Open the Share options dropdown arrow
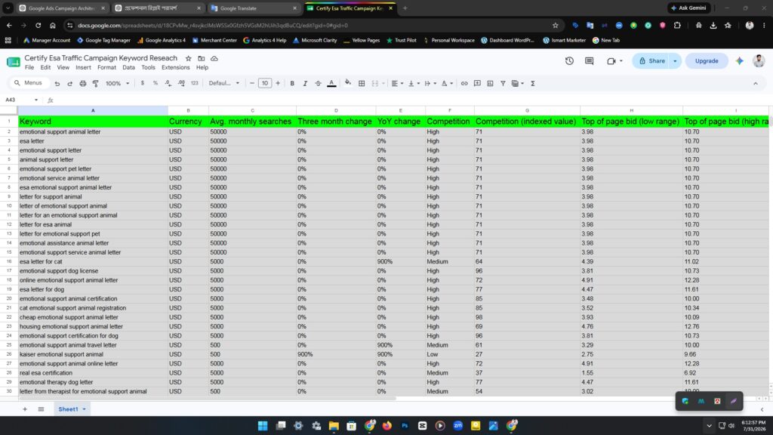Screen dimensions: 773x435 (675, 61)
